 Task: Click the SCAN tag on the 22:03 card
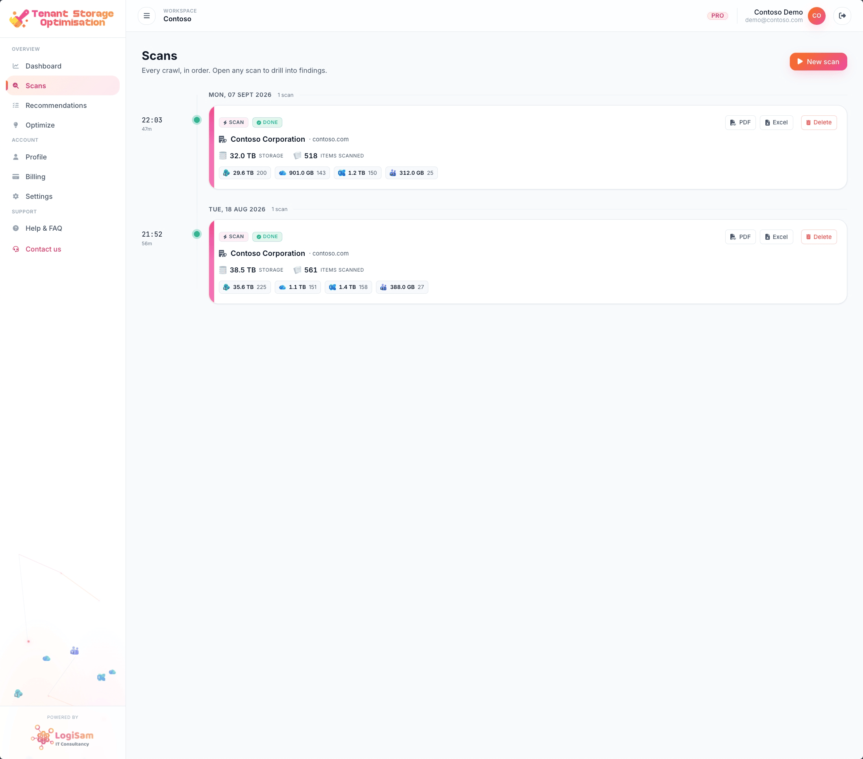(x=233, y=122)
